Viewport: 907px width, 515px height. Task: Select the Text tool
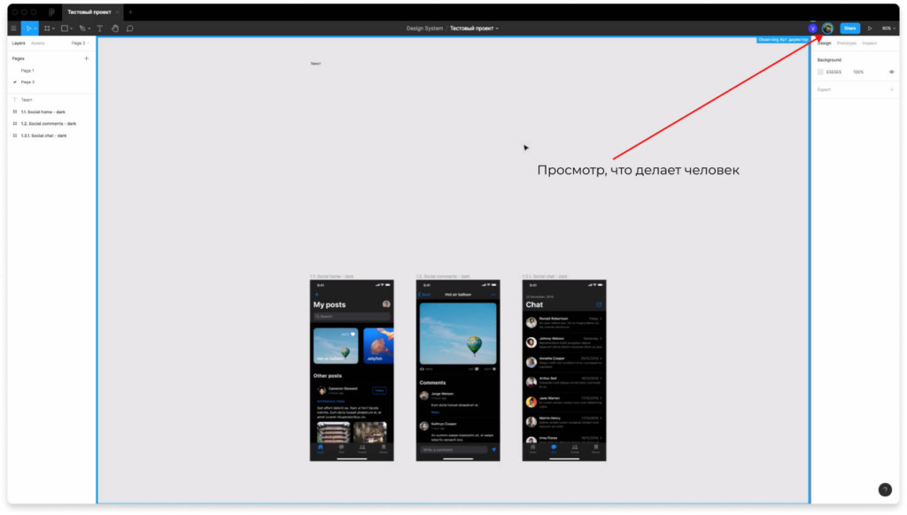click(99, 28)
